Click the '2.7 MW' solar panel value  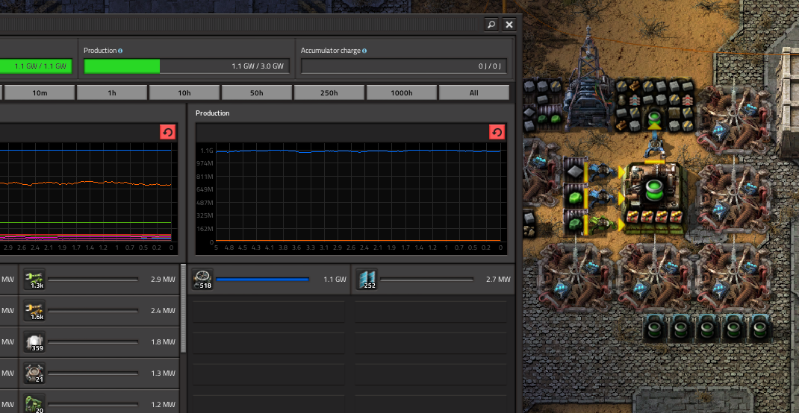click(498, 280)
